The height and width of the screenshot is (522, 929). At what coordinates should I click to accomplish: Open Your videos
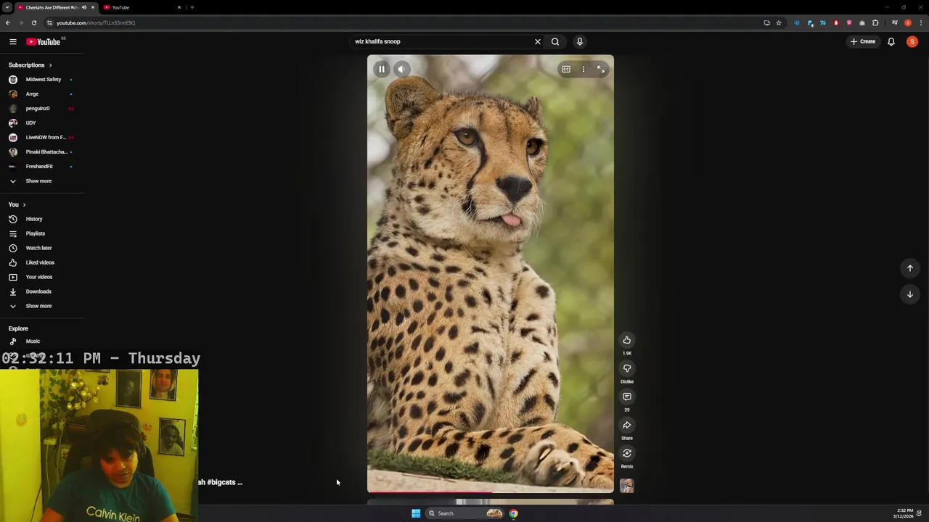39,277
